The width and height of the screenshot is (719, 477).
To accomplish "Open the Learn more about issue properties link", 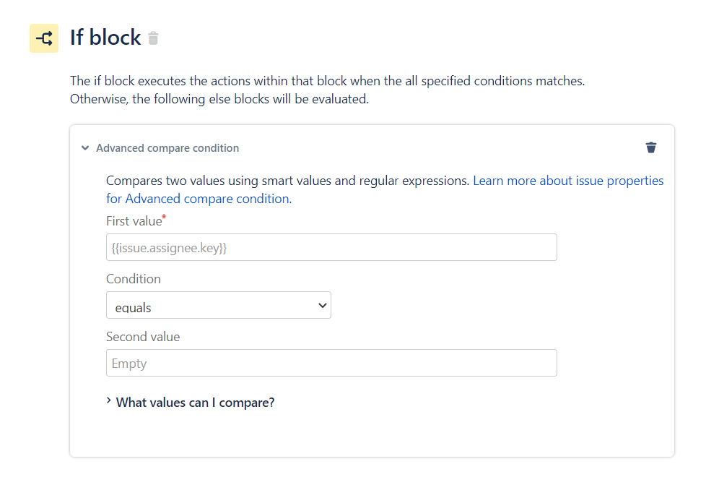I will pyautogui.click(x=568, y=181).
